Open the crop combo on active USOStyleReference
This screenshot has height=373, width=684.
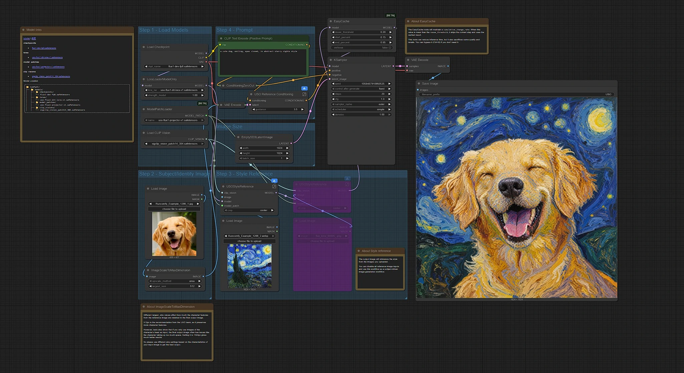pos(249,210)
